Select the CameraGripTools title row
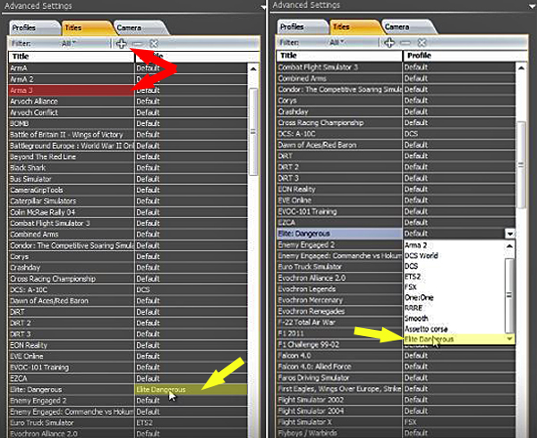Screen dimensions: 537x438 point(72,190)
